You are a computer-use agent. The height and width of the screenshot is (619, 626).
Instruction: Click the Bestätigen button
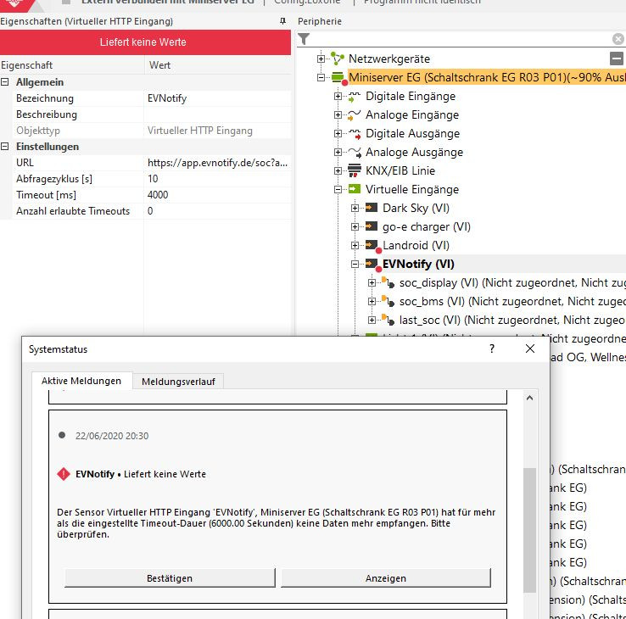(x=170, y=578)
